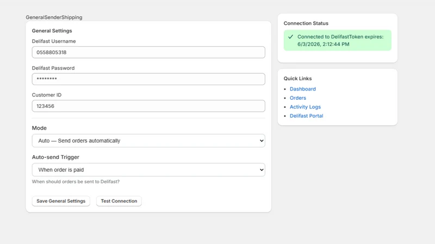
Task: Expand the Auto-send Trigger dropdown
Action: tap(148, 170)
